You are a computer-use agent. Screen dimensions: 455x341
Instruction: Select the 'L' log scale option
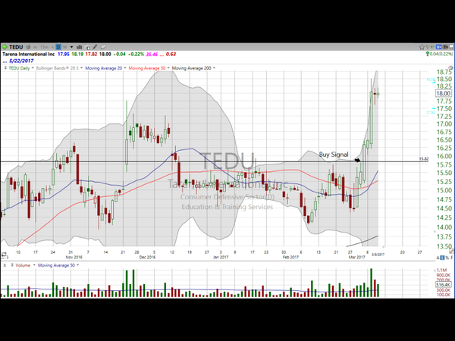pos(442,258)
